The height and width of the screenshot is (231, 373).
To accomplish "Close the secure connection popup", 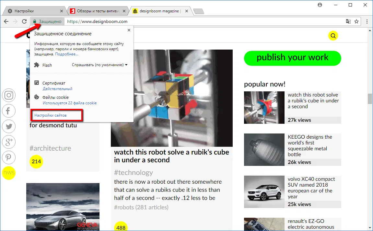I will pos(129,30).
